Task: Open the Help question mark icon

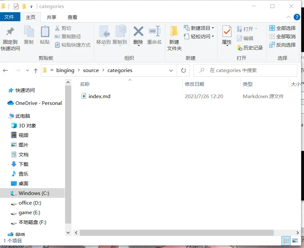Action: click(297, 17)
